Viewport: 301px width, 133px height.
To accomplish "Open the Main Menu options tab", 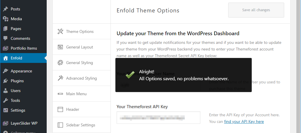I will pyautogui.click(x=76, y=94).
